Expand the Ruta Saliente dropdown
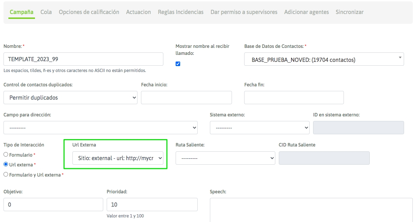This screenshot has height=222, width=417. coord(225,158)
